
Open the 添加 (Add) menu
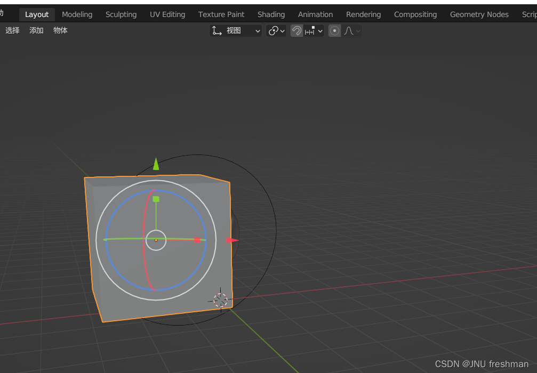tap(36, 30)
